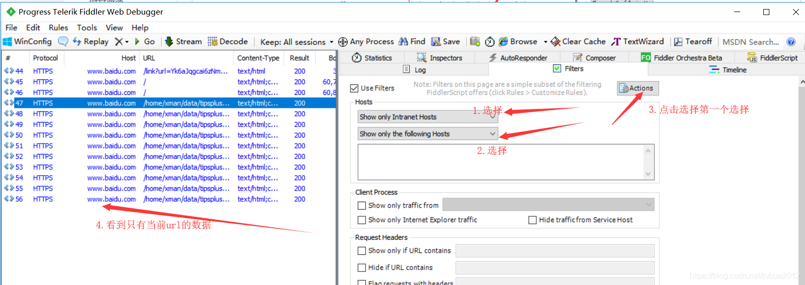Switch to the Timeline tab

pyautogui.click(x=728, y=70)
